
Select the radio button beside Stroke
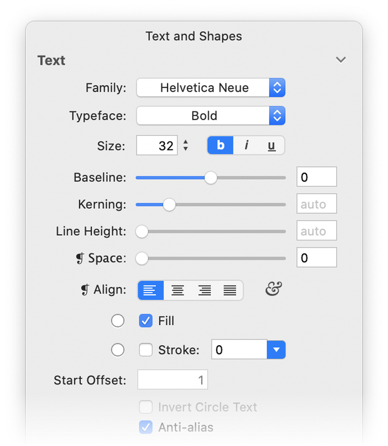(118, 350)
